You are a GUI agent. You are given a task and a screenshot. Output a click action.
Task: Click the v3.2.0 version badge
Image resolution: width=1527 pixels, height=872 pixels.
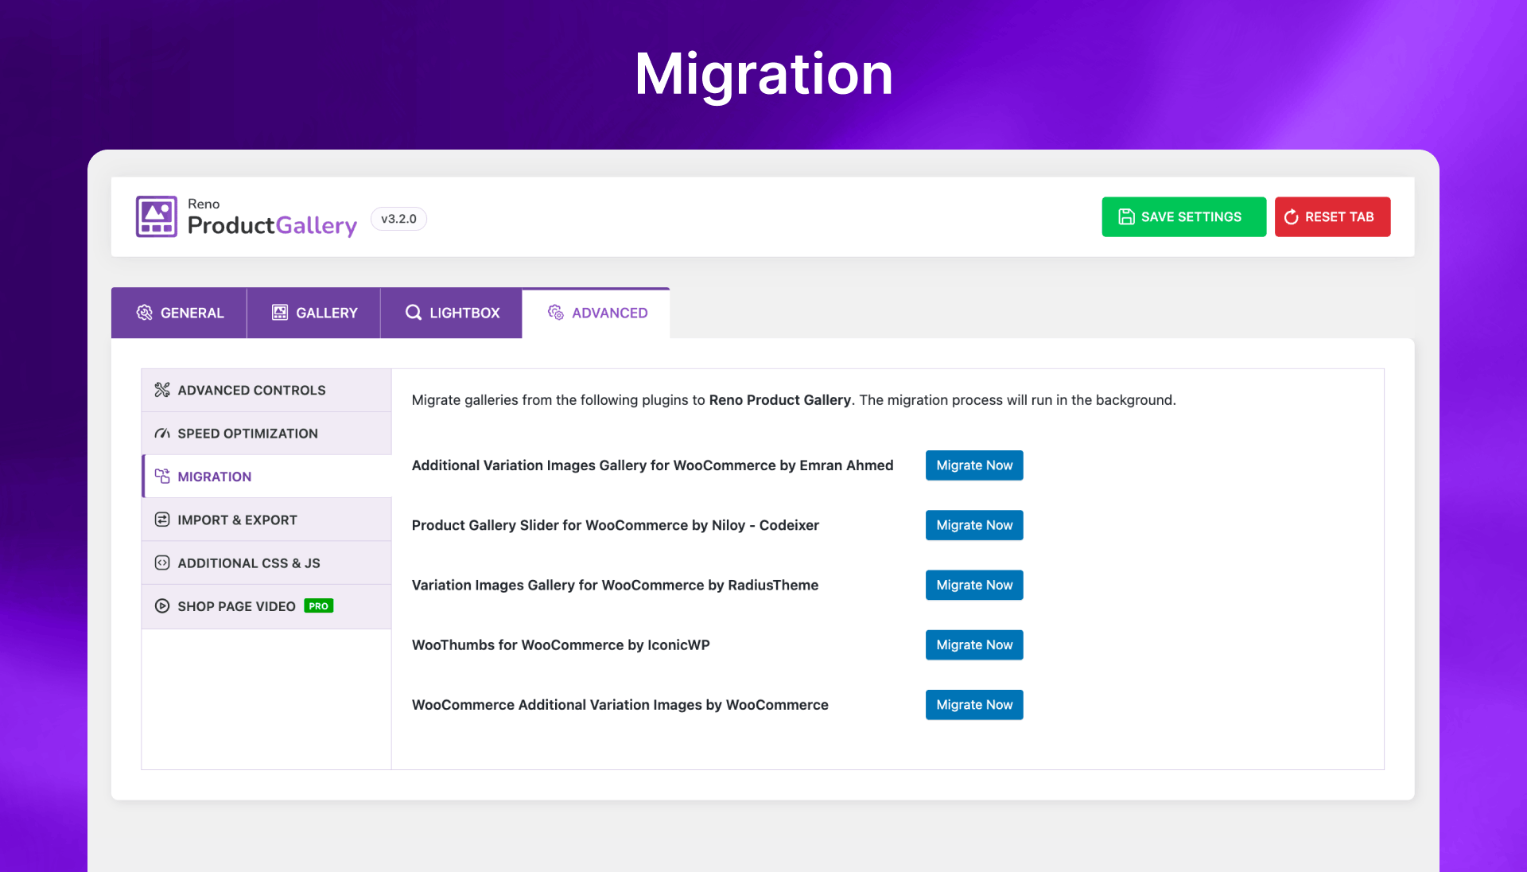click(398, 219)
